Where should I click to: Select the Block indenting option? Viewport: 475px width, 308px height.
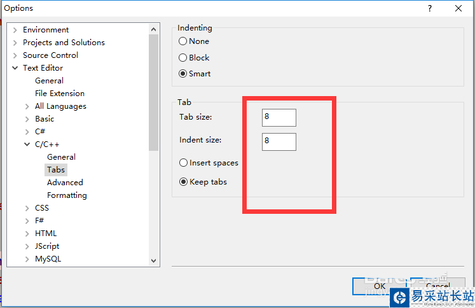coord(183,57)
